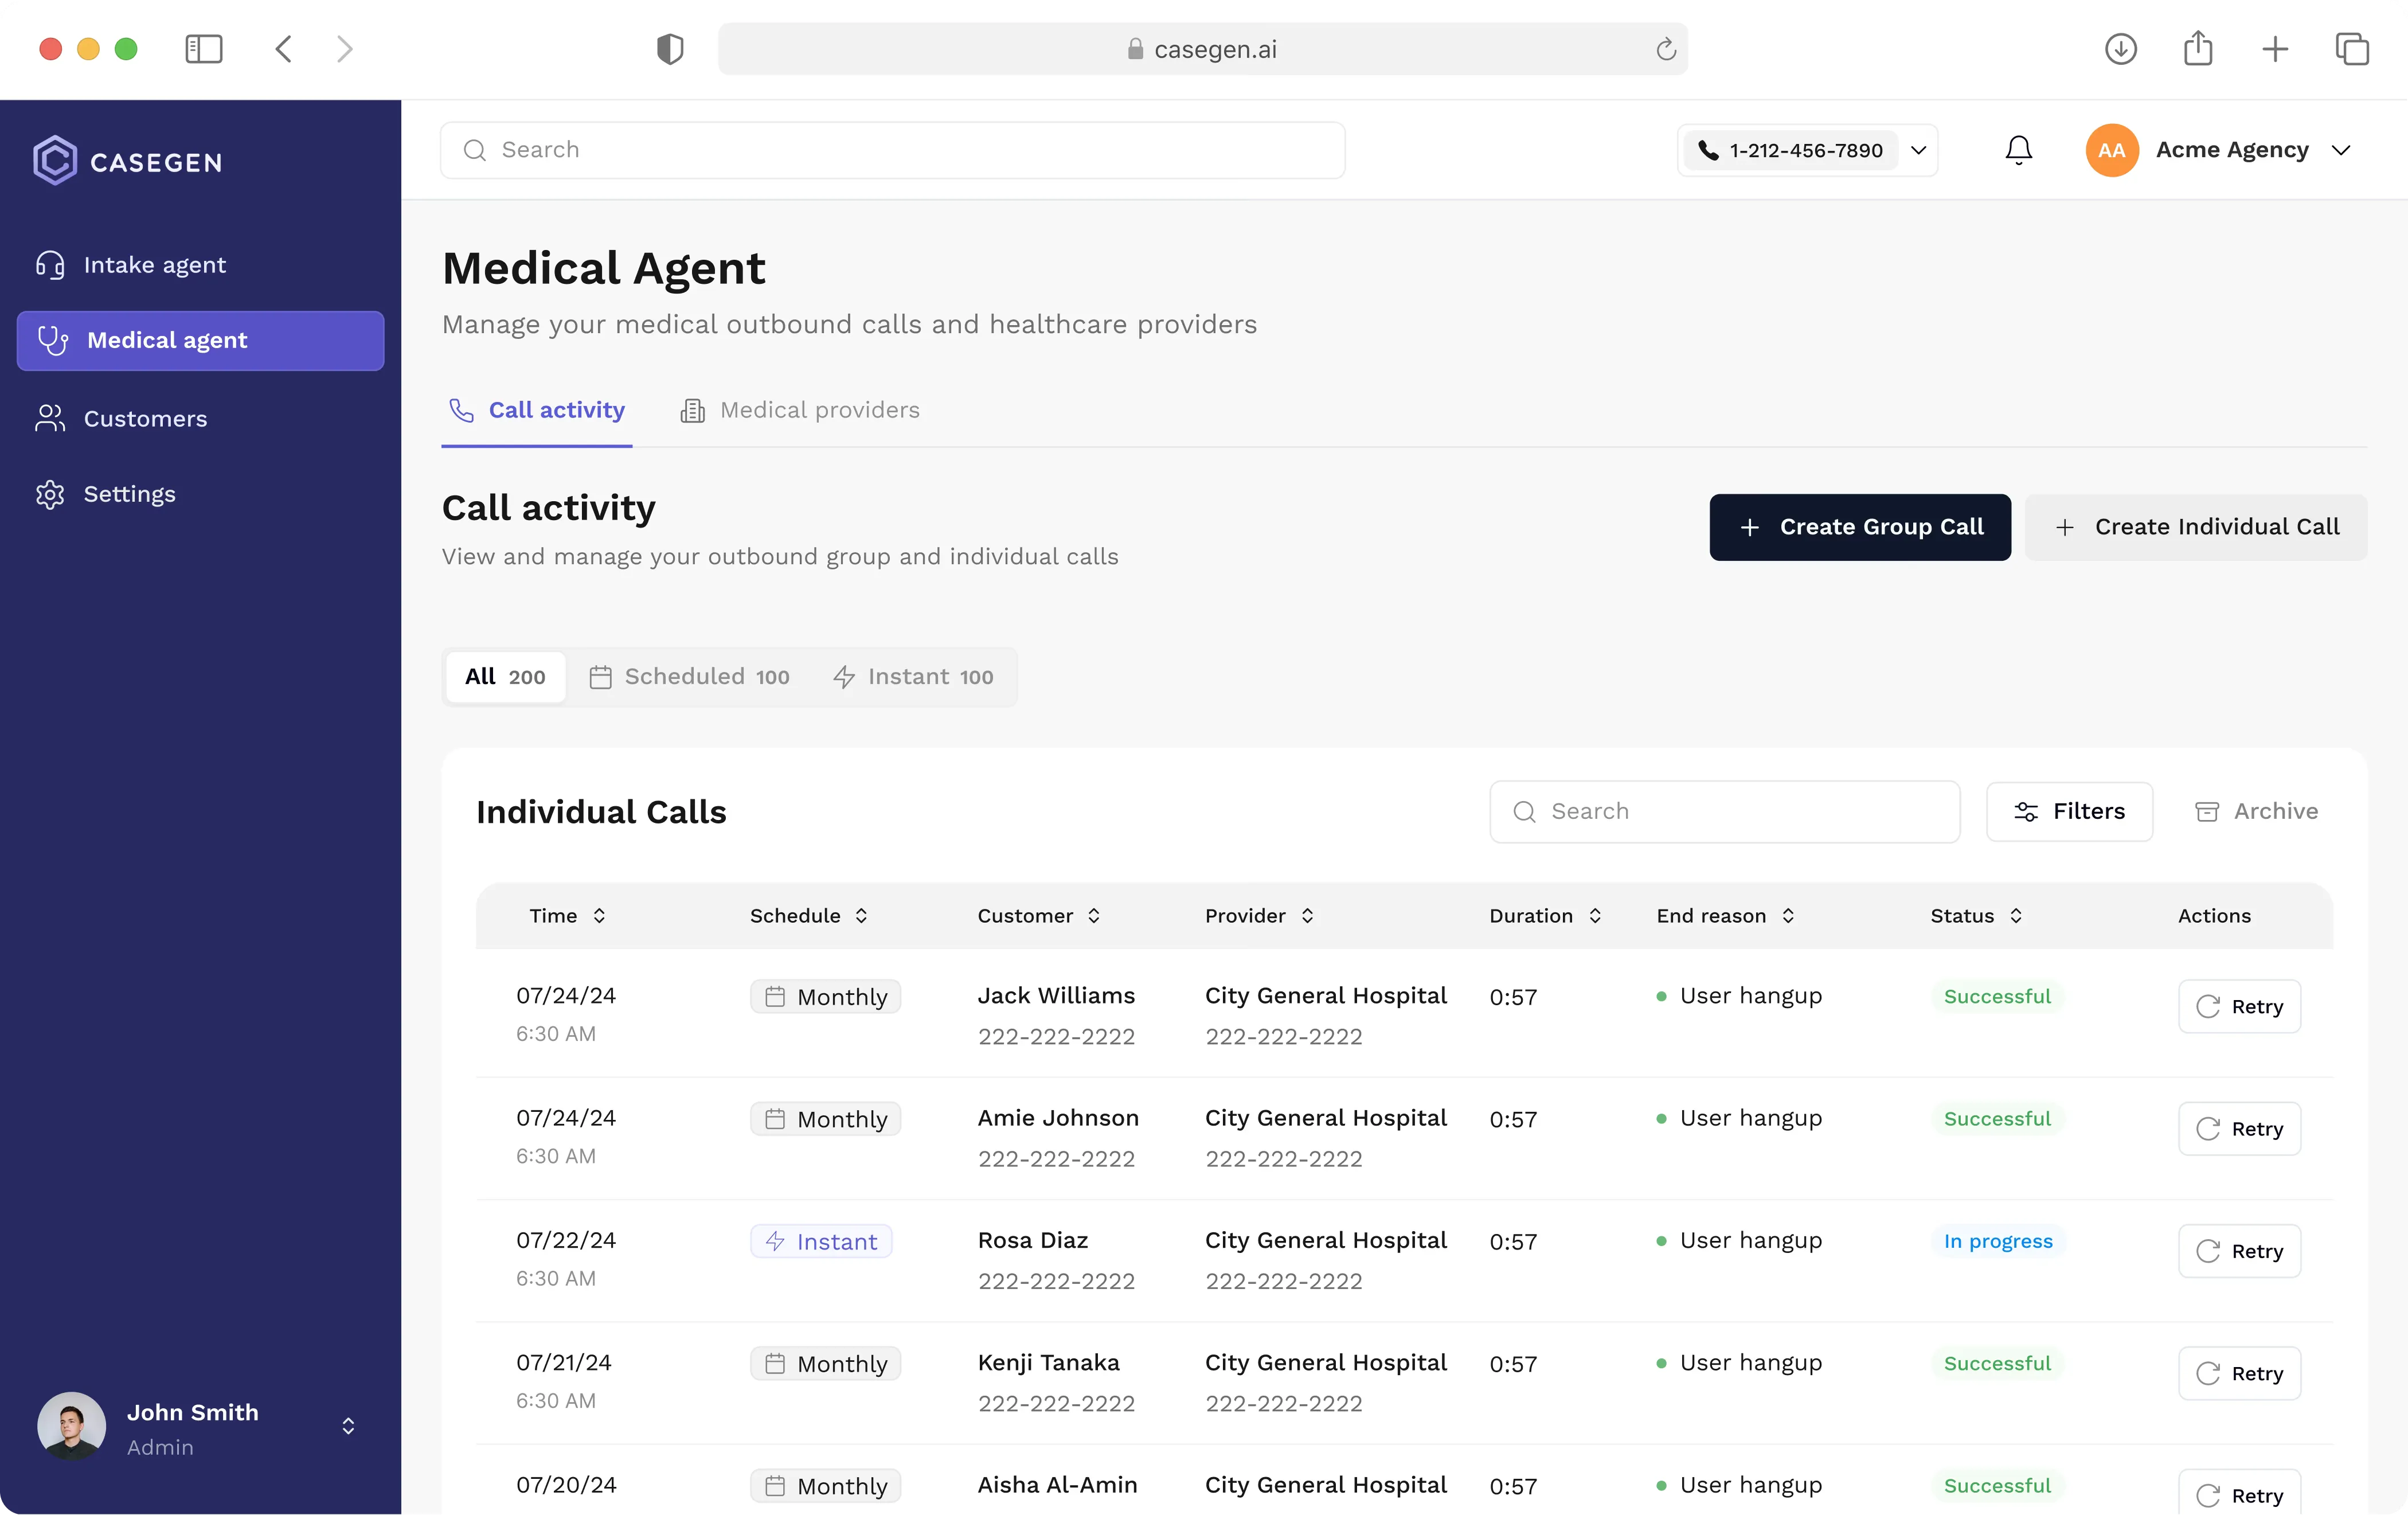Click the Casegen logo in the sidebar
Image resolution: width=2408 pixels, height=1515 pixels.
[127, 160]
